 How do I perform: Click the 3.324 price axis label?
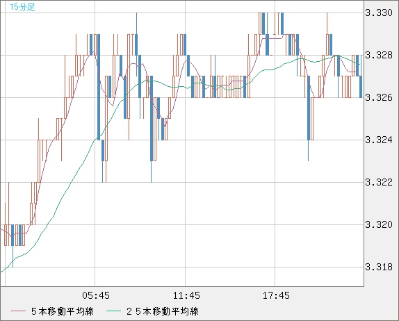(379, 140)
